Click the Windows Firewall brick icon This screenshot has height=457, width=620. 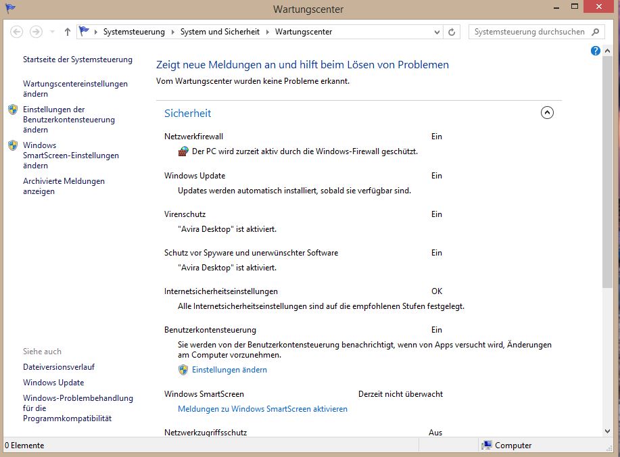[x=183, y=151]
